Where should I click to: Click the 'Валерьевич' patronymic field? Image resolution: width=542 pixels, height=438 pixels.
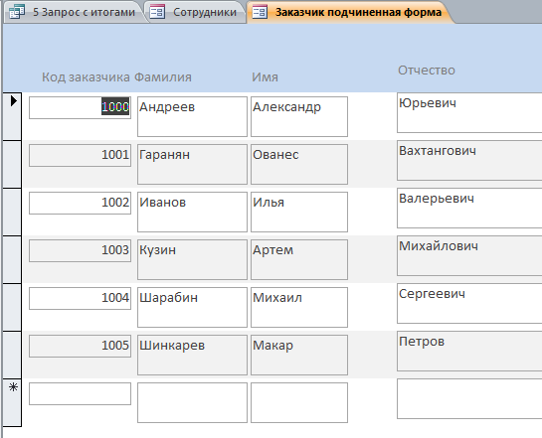click(x=469, y=208)
